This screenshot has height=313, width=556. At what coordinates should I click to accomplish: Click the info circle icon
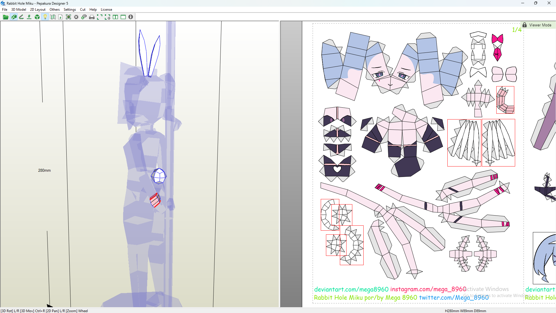(131, 17)
